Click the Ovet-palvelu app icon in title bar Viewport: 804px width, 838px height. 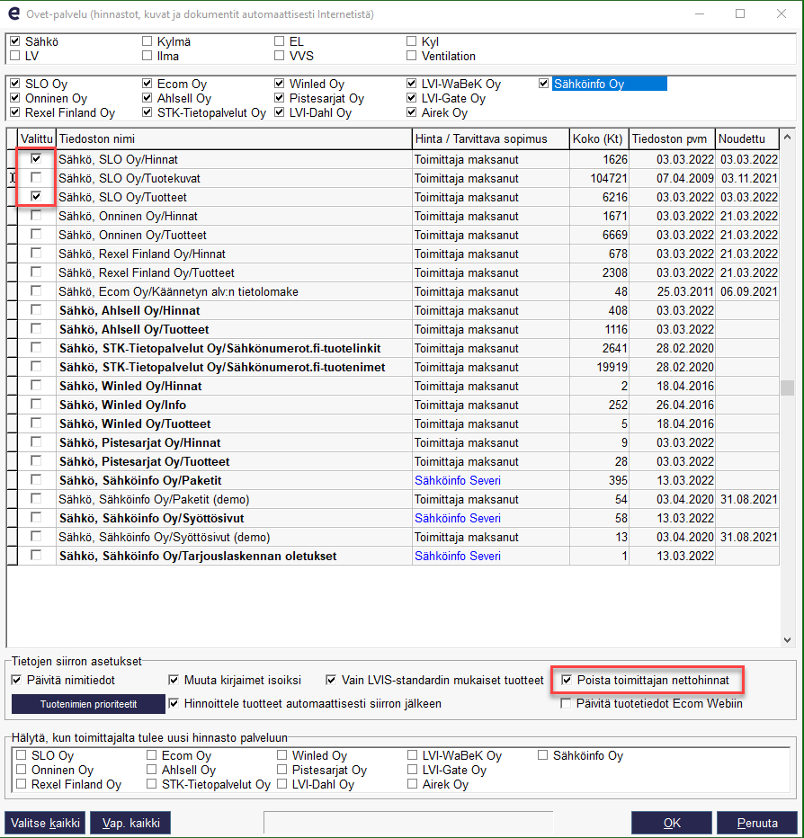point(14,13)
